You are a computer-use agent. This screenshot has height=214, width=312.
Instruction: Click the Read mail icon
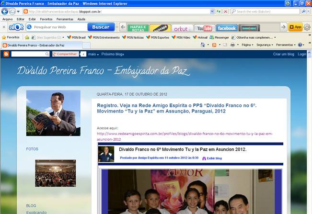click(x=225, y=45)
